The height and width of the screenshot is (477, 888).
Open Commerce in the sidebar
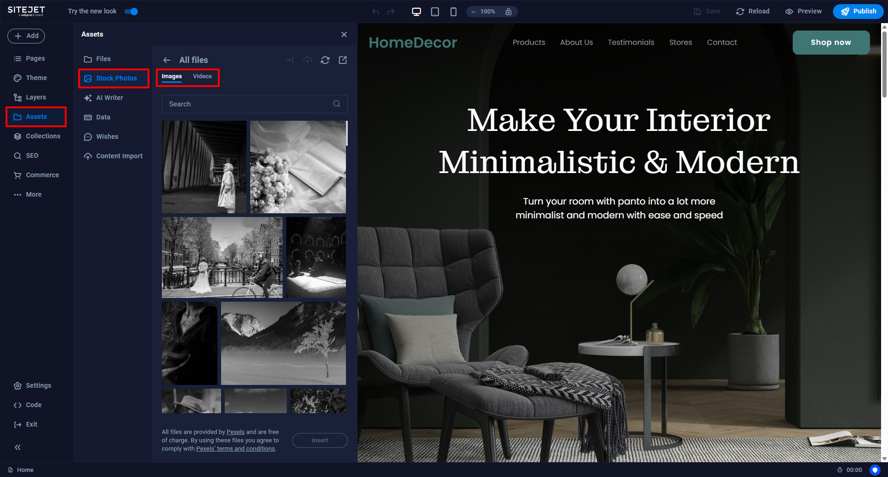coord(37,175)
